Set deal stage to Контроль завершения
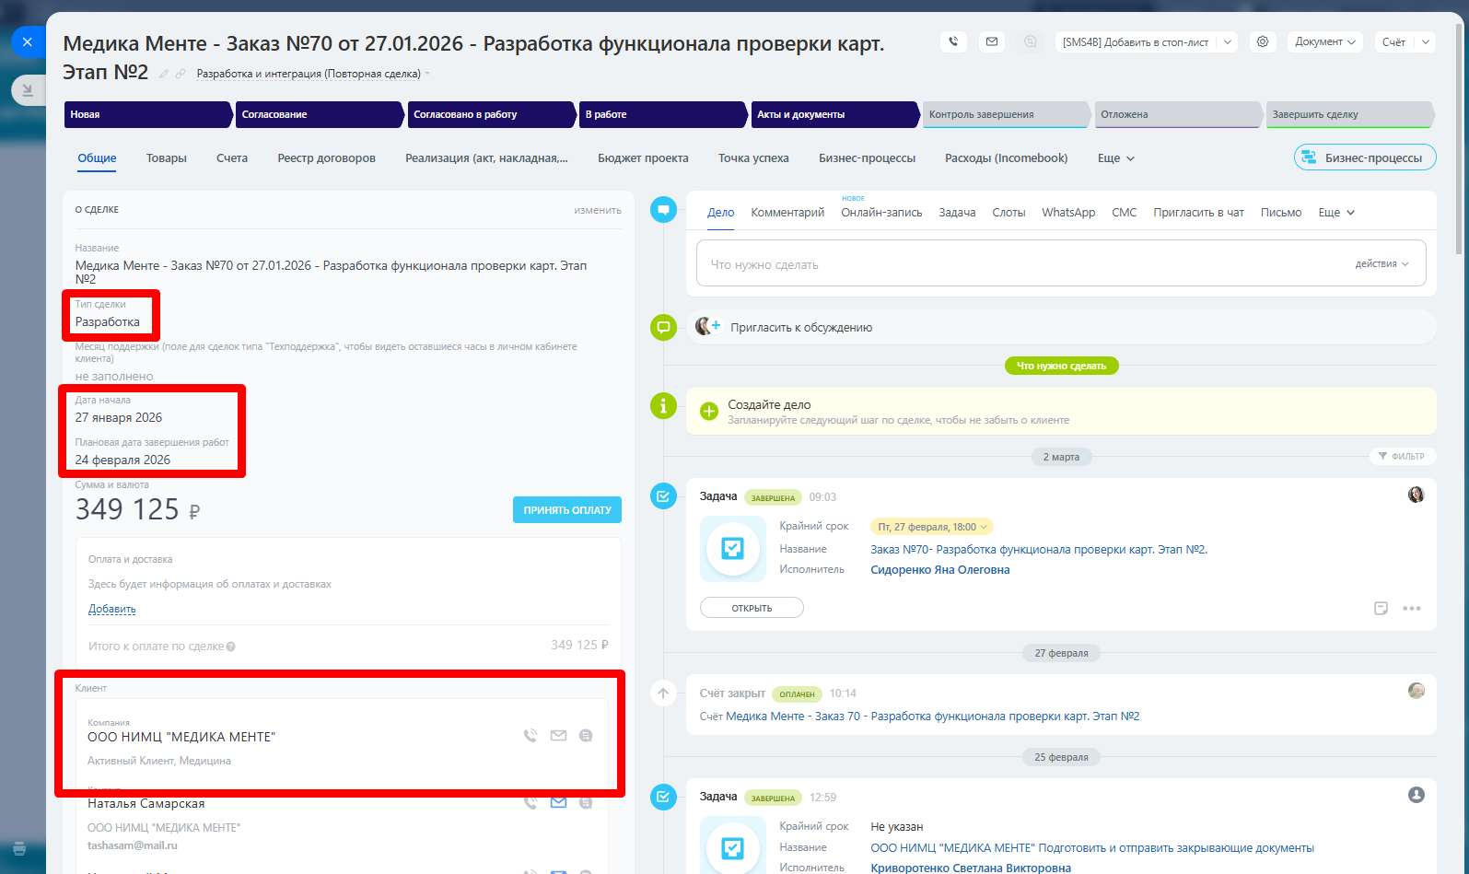 click(1004, 114)
